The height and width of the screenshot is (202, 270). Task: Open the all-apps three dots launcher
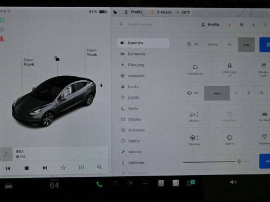pos(145,183)
